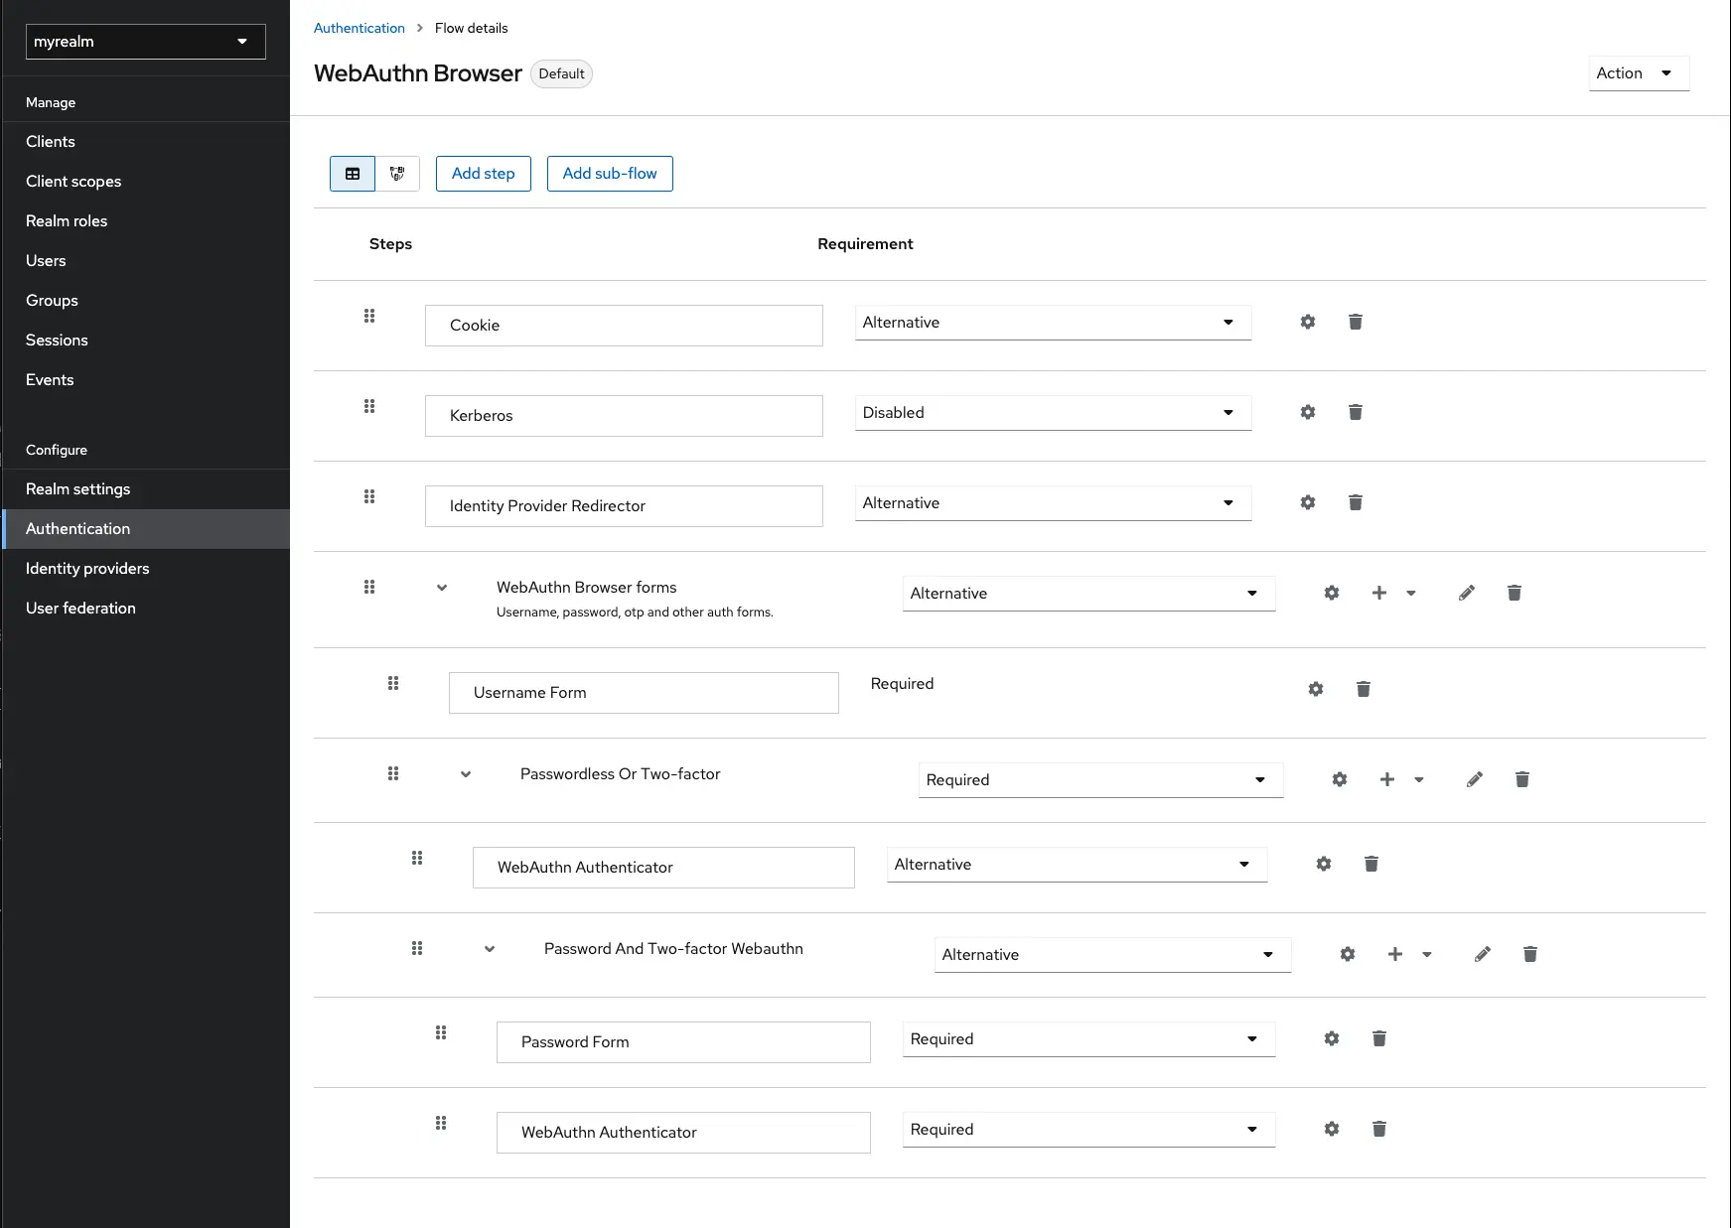Select Users in the sidebar
The image size is (1731, 1228).
(x=46, y=260)
